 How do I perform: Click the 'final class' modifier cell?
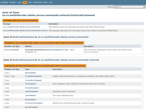10,76
